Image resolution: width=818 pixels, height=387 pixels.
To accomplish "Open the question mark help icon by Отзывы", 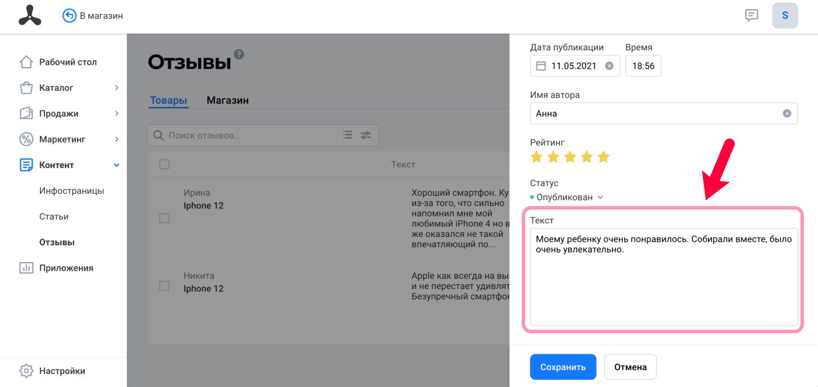I will click(239, 54).
